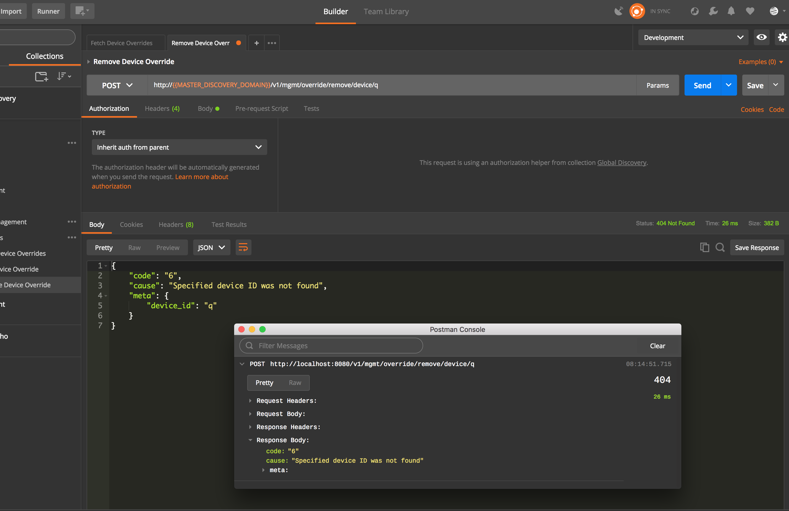The image size is (789, 511).
Task: Search within the response body
Action: [x=720, y=247]
